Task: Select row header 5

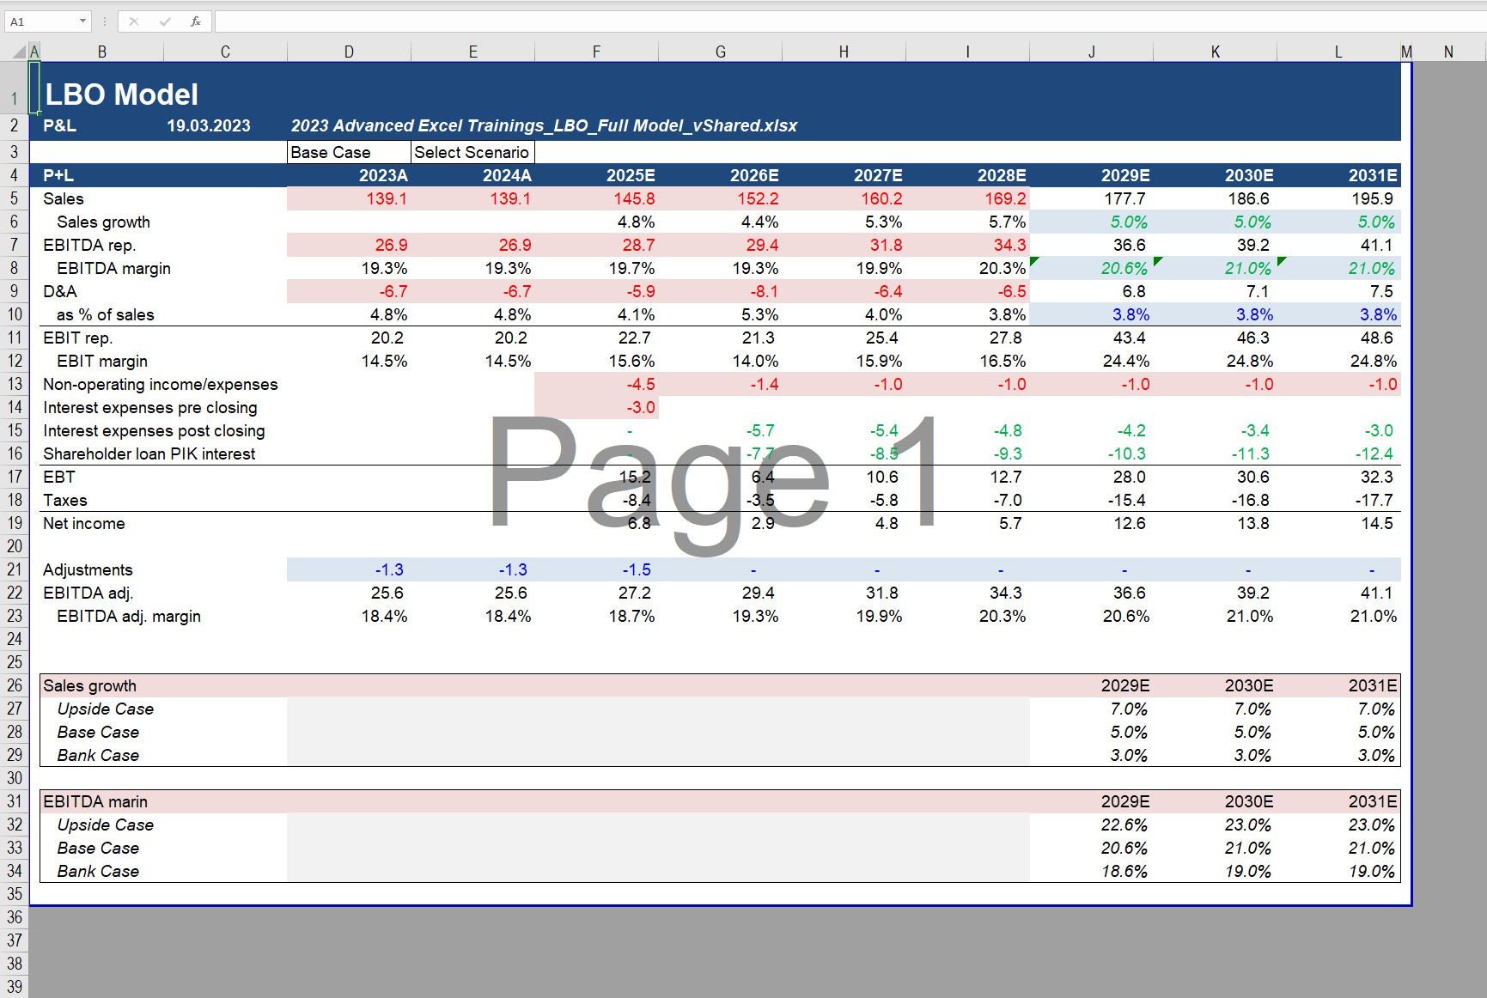Action: 15,198
